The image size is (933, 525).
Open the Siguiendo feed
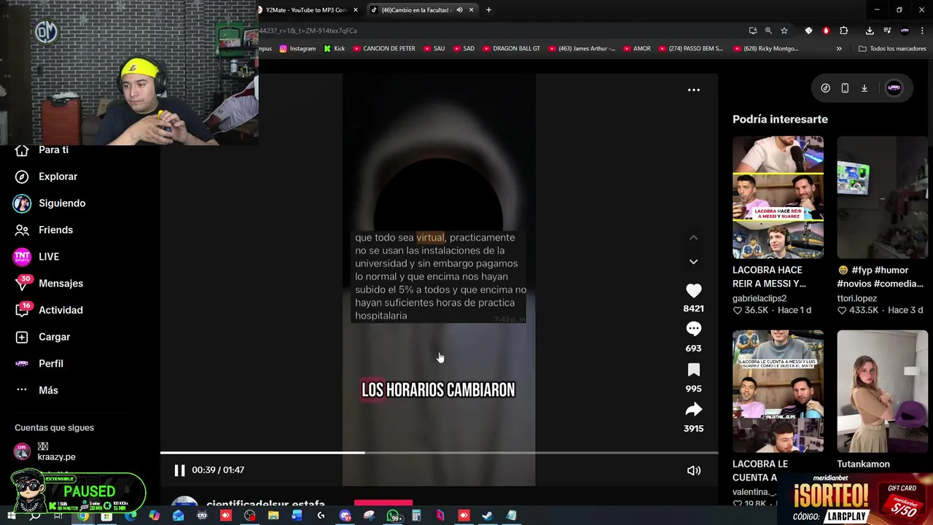50,203
